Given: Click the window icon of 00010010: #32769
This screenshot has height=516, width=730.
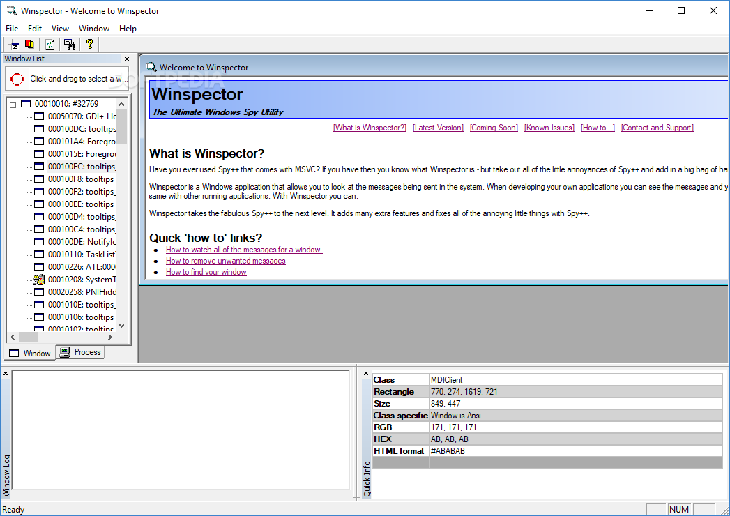Looking at the screenshot, I should tap(26, 103).
